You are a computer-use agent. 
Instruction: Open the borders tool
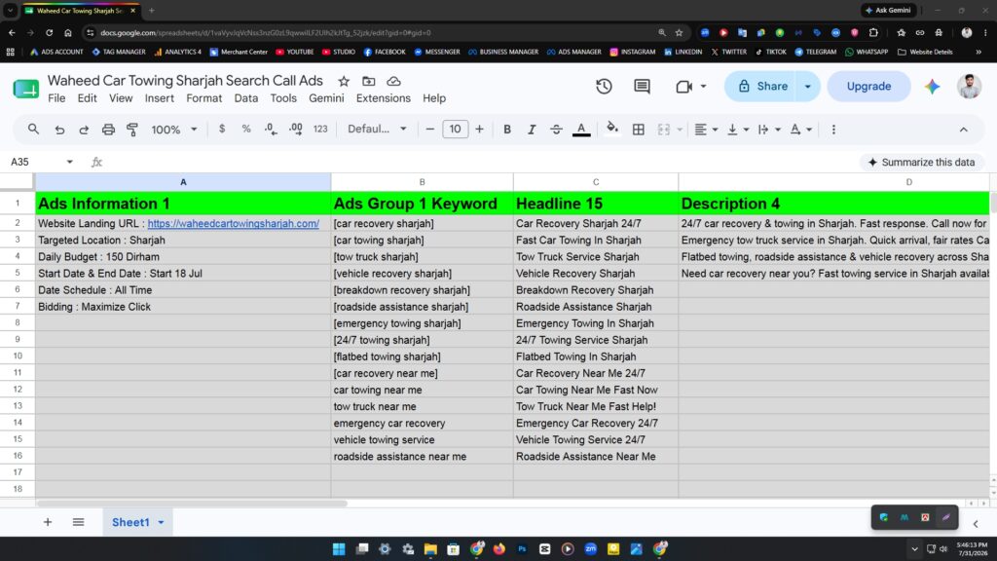pyautogui.click(x=639, y=130)
